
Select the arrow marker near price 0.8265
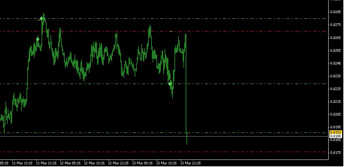[38, 39]
